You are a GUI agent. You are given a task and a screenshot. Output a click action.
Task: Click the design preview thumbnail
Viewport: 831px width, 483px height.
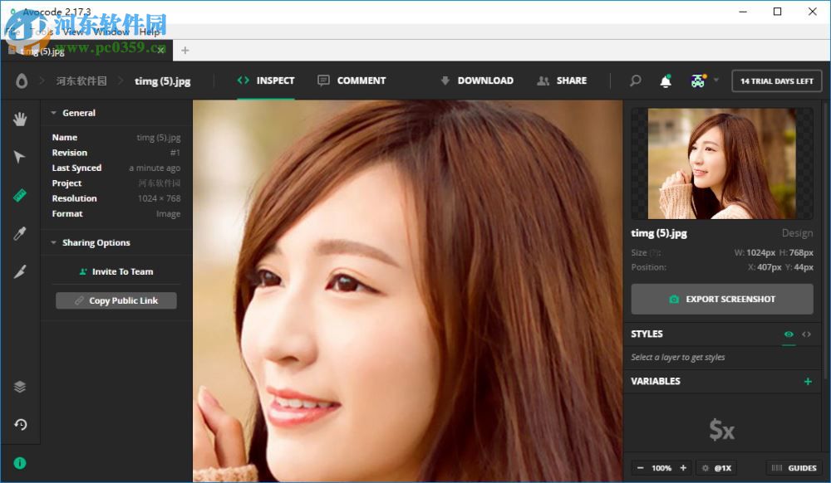[722, 163]
